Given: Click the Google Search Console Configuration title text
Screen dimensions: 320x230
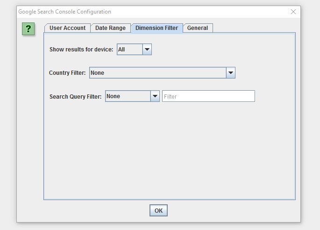Looking at the screenshot, I should [64, 12].
